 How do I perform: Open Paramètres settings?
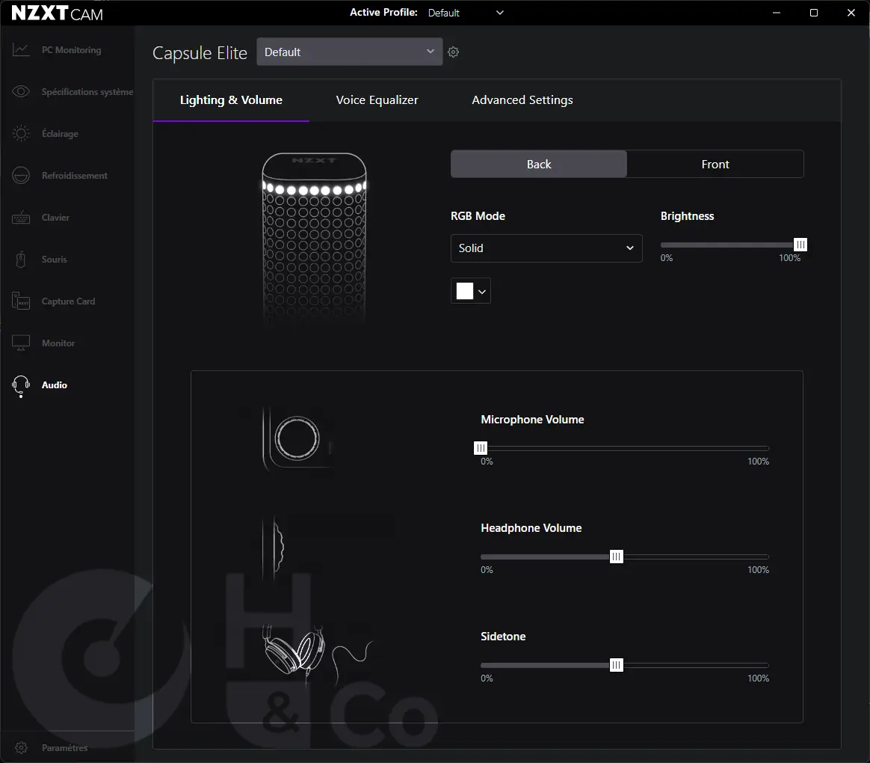coord(65,748)
